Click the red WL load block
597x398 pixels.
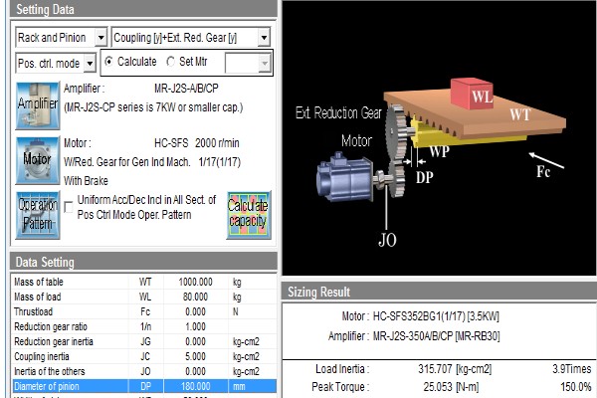tap(474, 96)
